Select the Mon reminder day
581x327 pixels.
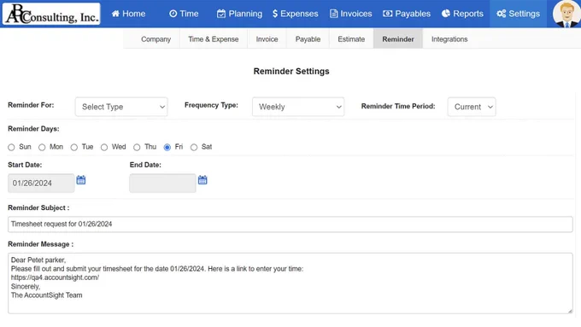[42, 148]
